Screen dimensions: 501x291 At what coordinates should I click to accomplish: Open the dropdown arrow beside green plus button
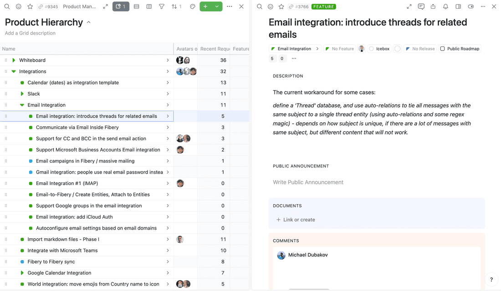pos(217,7)
